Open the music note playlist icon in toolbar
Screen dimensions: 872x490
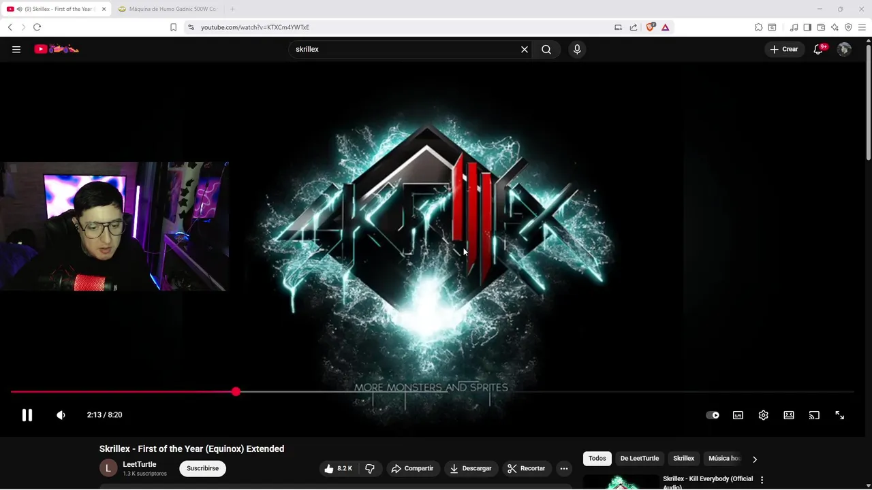(794, 27)
